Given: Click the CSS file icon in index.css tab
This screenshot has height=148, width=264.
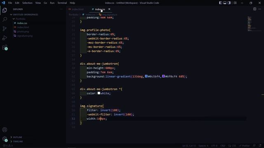Looking at the screenshot, I should [93, 9].
